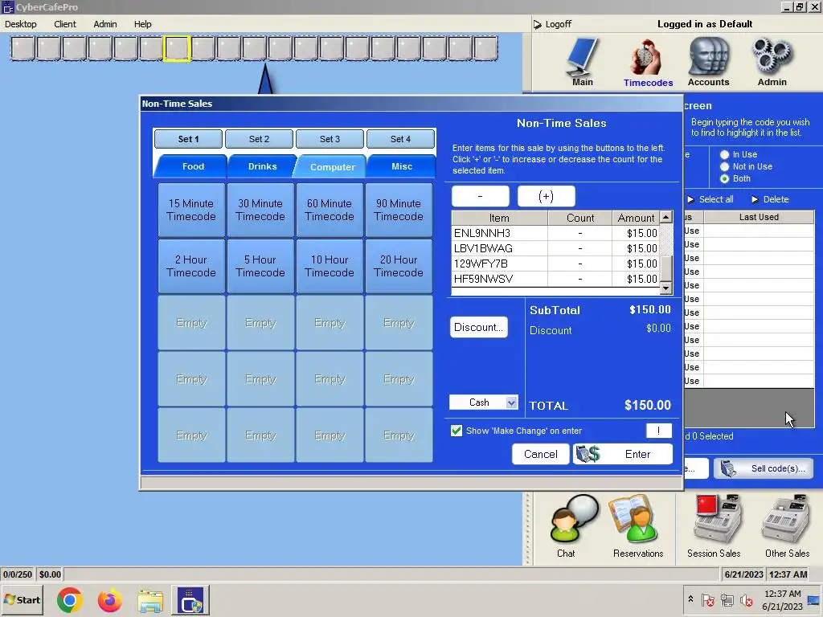Open the Cash payment type dropdown
Screen dimensions: 823x617
tap(512, 402)
